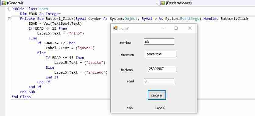Viewport: 255px width, 116px height.
Task: Focus the direccion text box with santa rosa
Action: [x=161, y=54]
